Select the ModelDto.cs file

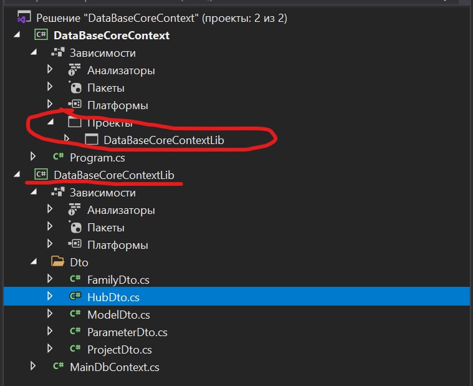coord(118,315)
